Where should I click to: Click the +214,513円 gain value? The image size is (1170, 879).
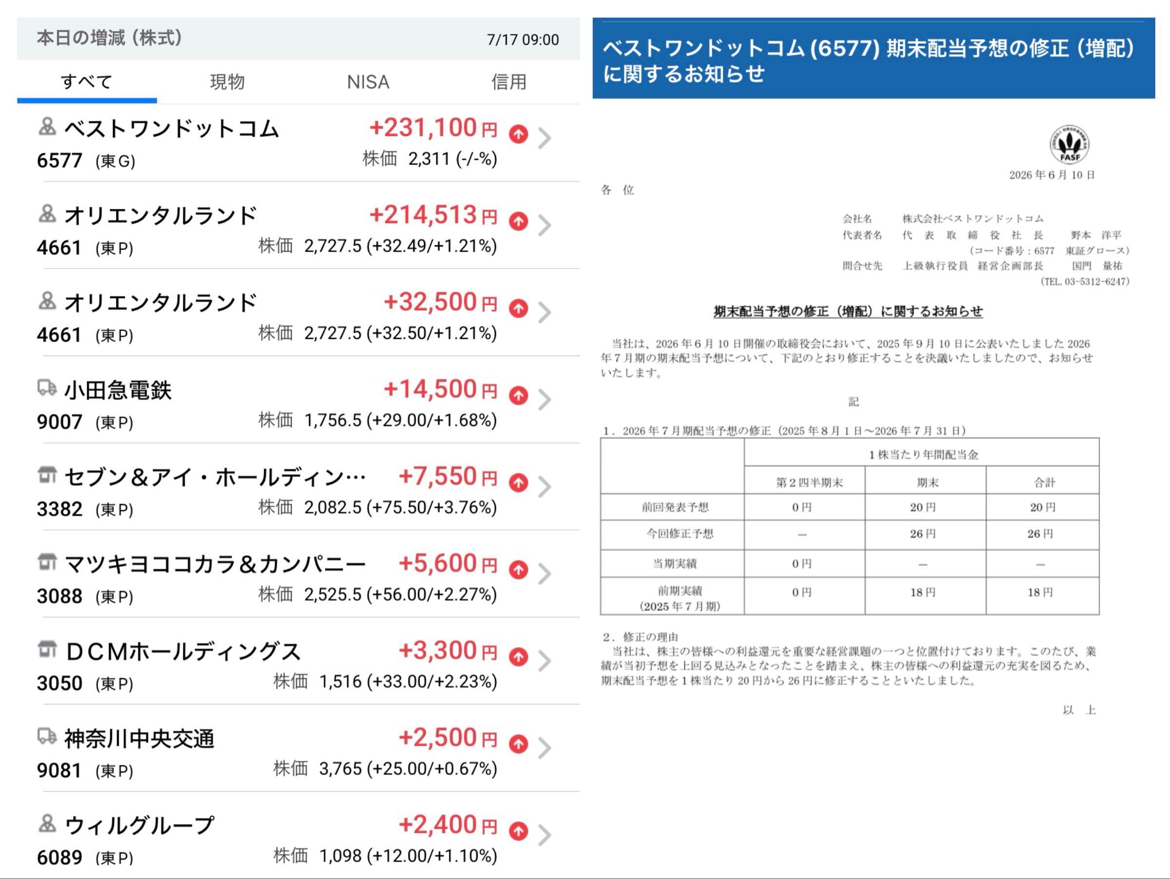[x=433, y=215]
